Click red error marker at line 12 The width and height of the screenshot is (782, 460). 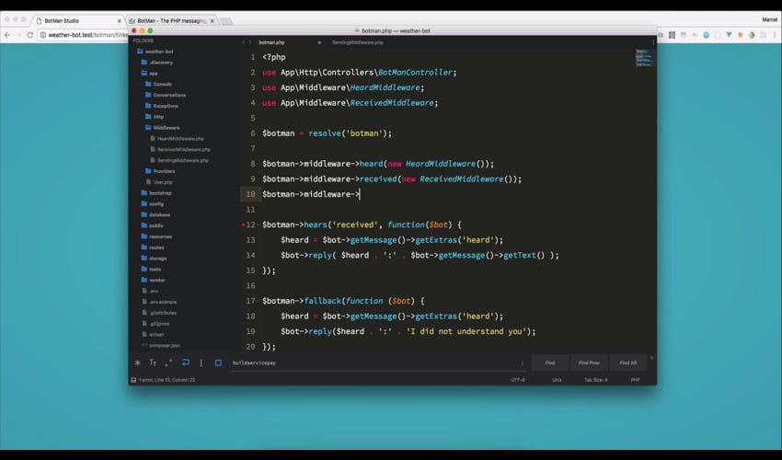point(244,225)
